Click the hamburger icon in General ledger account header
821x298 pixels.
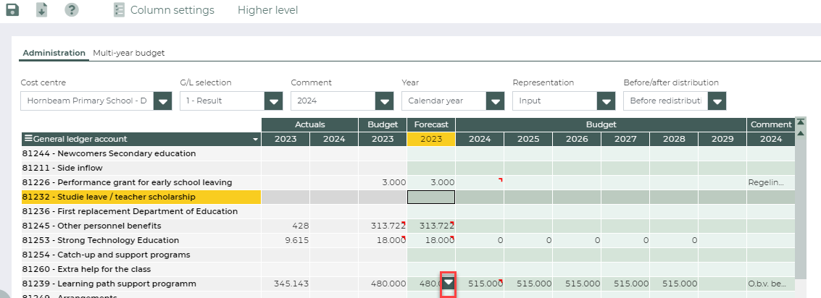[28, 139]
